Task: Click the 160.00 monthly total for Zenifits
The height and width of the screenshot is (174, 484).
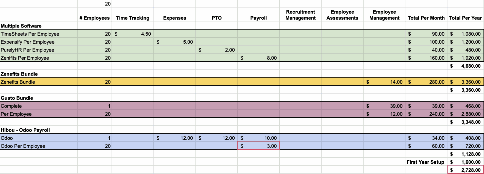Action: (426, 58)
